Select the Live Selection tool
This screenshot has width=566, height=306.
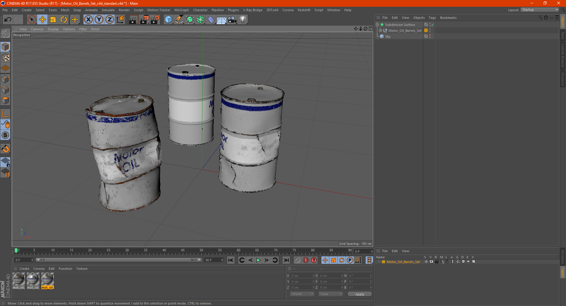pos(32,20)
